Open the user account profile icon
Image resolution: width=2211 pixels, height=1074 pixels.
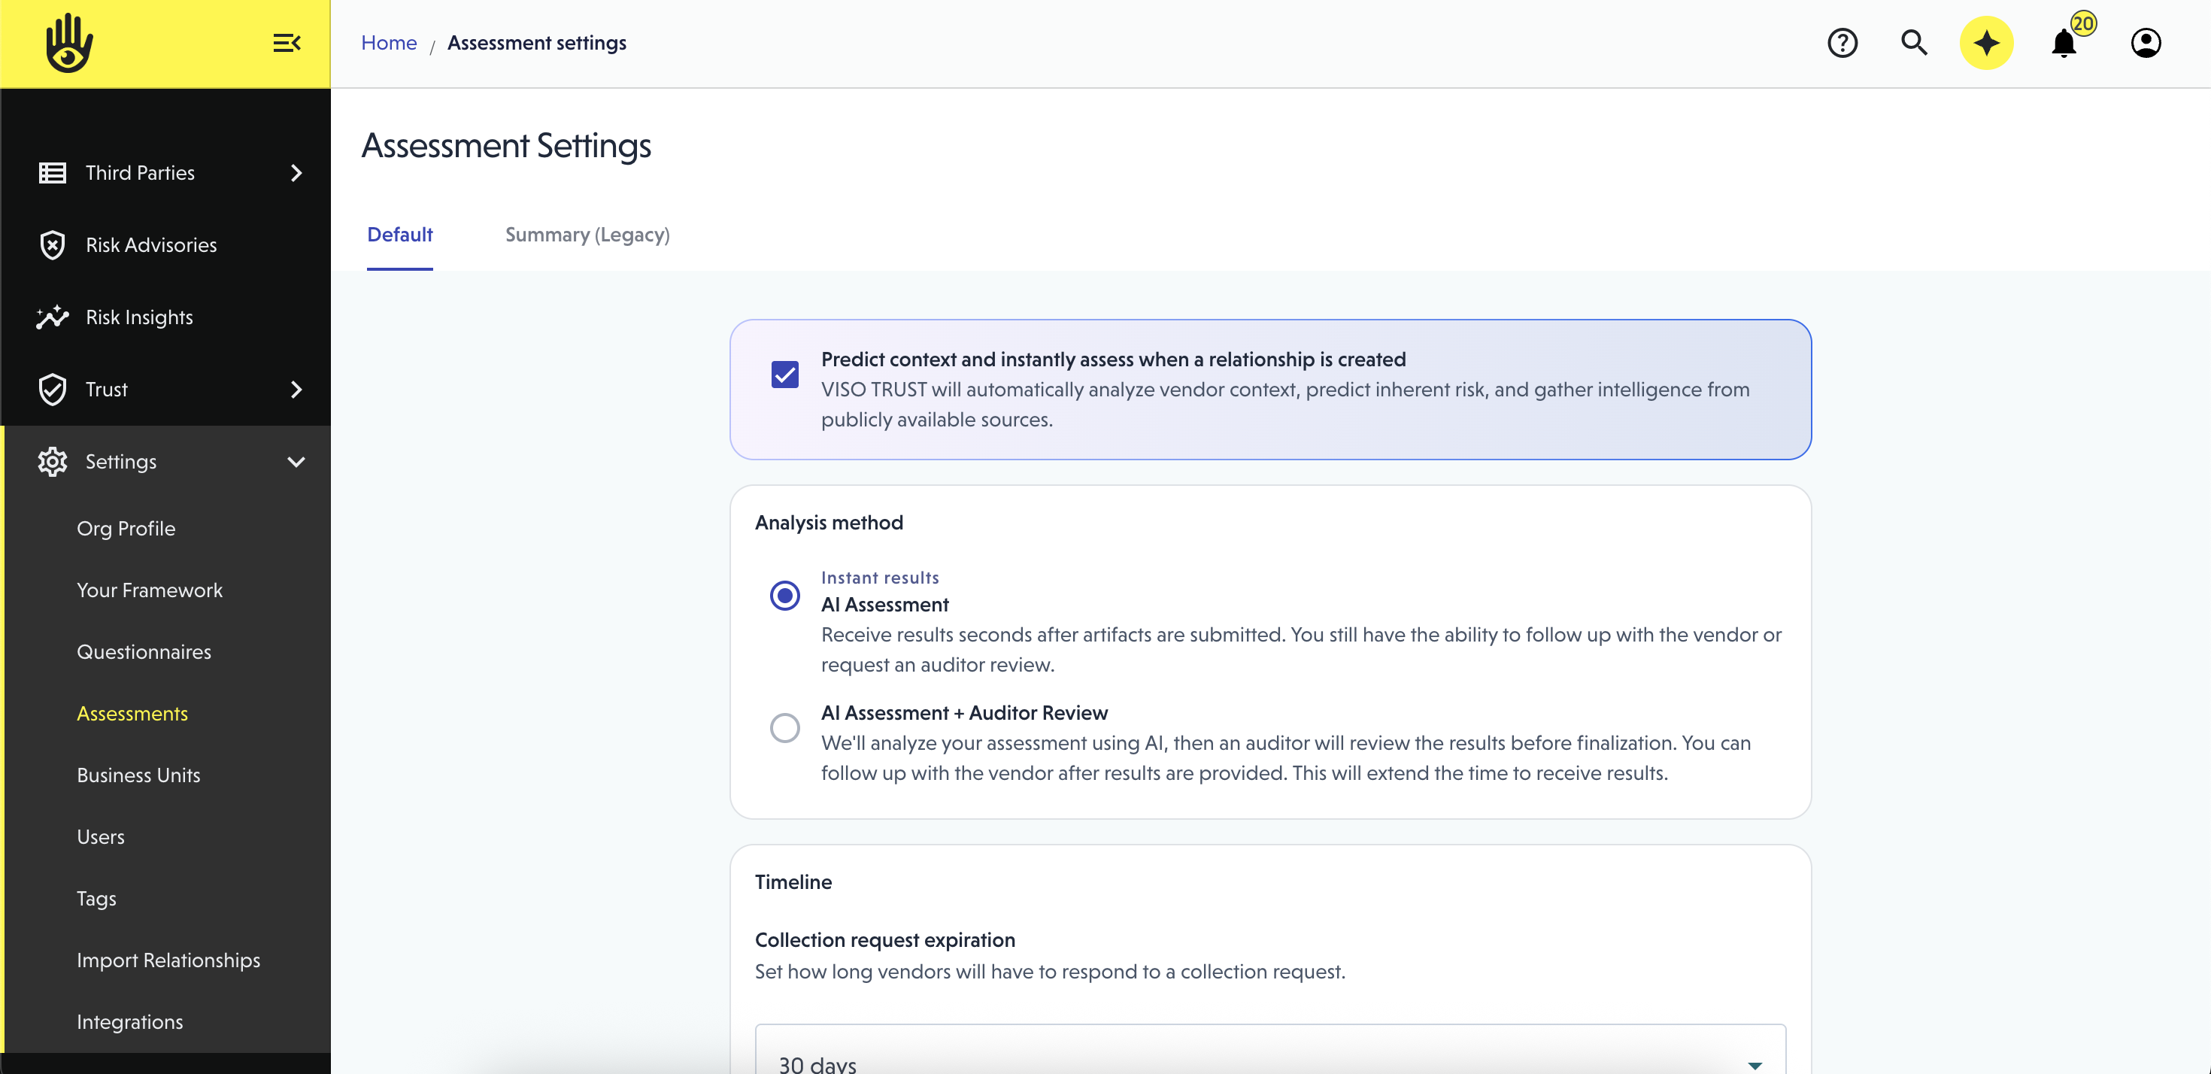coord(2145,43)
